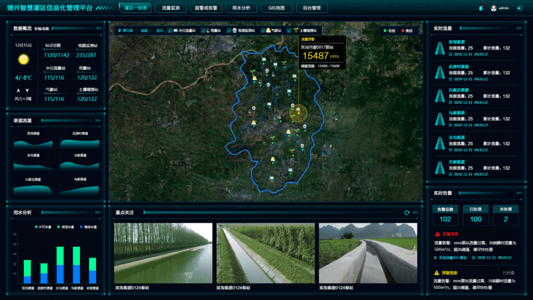Screen dimensions: 533x300
Task: Toggle the 气象站 layer checkbox
Action: 263,31
